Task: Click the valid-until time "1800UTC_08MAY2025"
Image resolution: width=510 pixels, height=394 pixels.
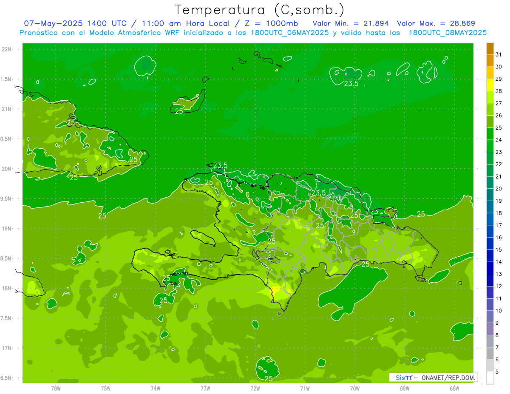Action: coord(448,32)
